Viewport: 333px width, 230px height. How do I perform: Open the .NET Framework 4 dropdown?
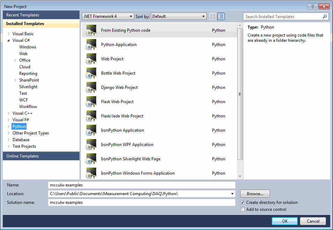108,16
